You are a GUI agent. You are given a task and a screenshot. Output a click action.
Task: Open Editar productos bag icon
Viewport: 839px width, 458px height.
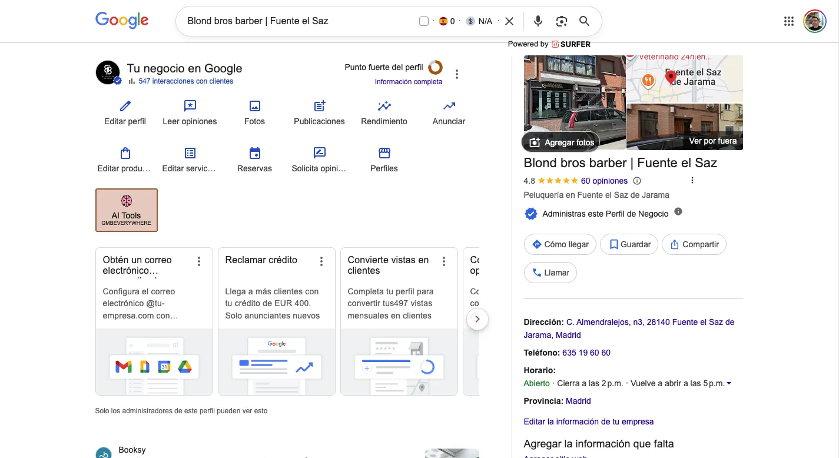(125, 153)
